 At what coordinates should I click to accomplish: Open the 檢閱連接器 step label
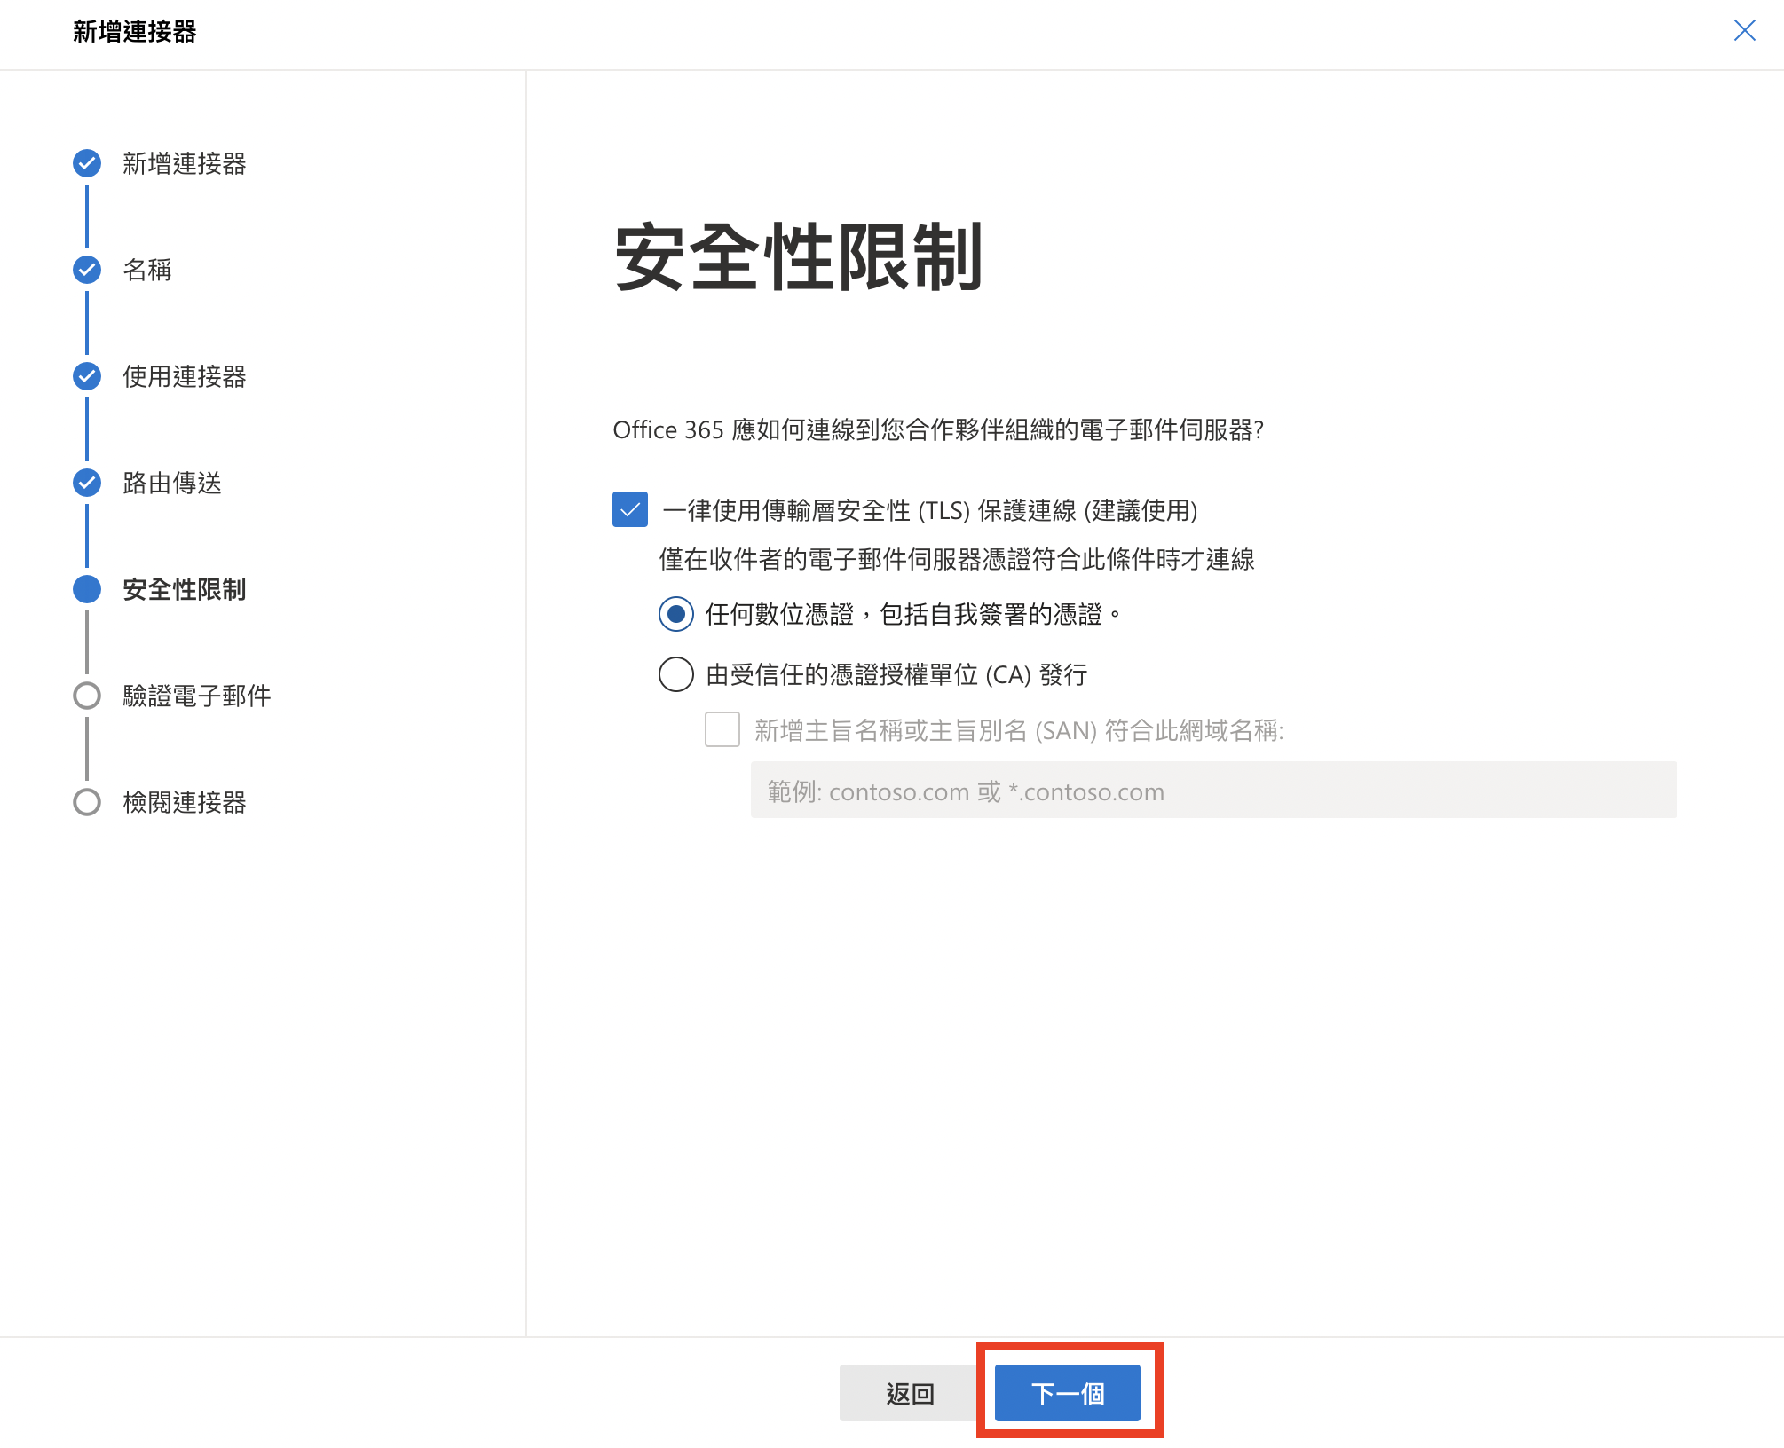point(185,802)
